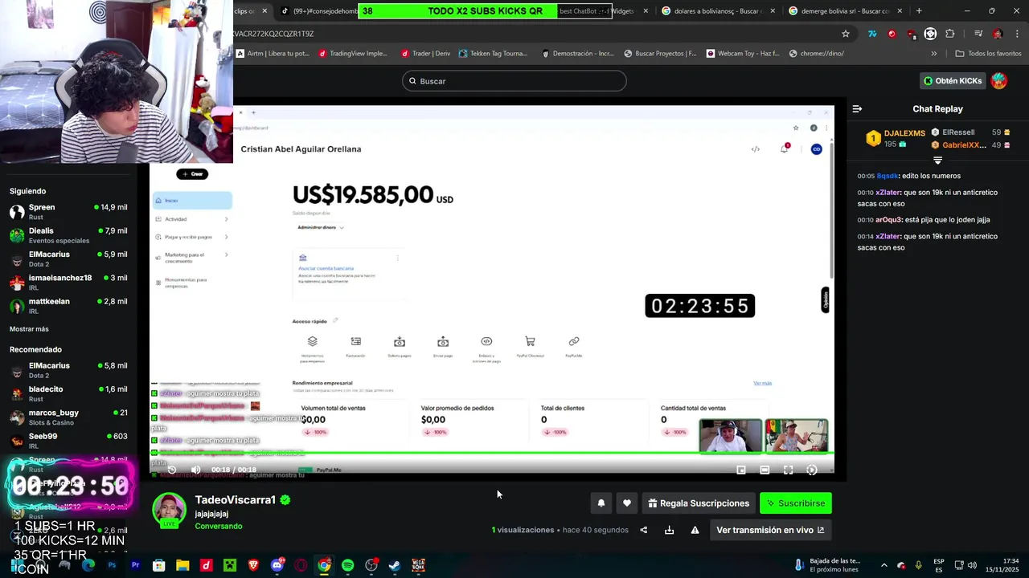Seek on the green clip progress bar
1029x578 pixels.
pos(492,453)
